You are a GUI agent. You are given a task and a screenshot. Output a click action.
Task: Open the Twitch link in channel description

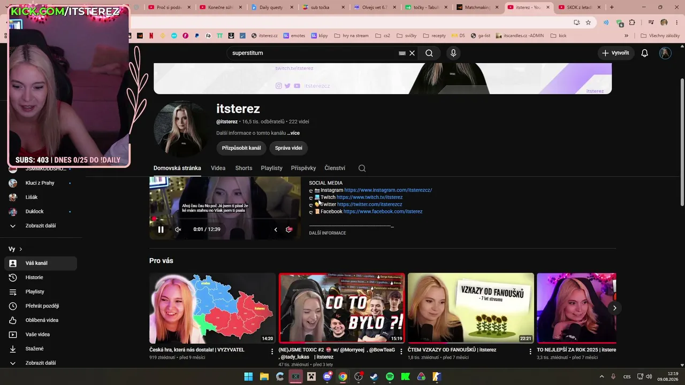[x=369, y=197]
